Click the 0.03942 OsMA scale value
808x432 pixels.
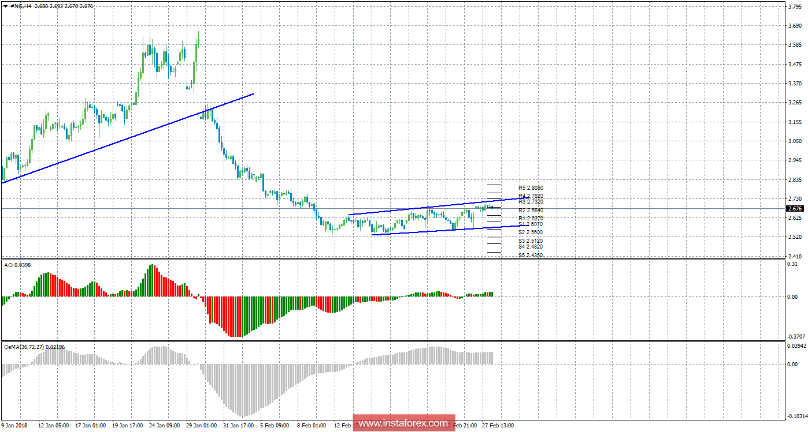[x=796, y=346]
